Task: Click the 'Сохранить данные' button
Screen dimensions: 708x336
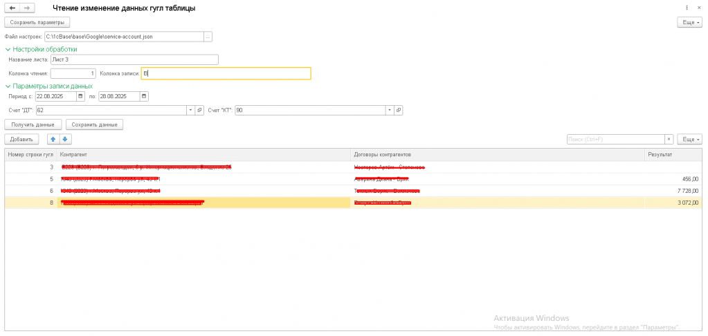Action: 94,124
